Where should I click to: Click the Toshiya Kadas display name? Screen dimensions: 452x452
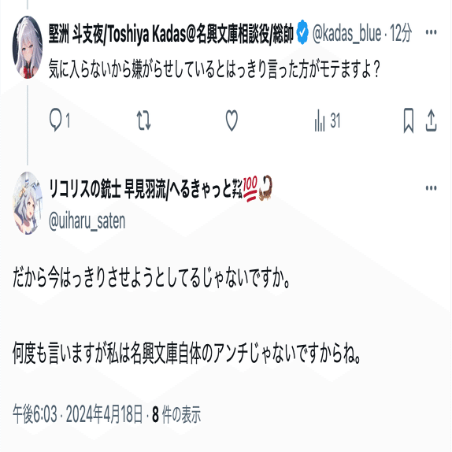(x=171, y=34)
